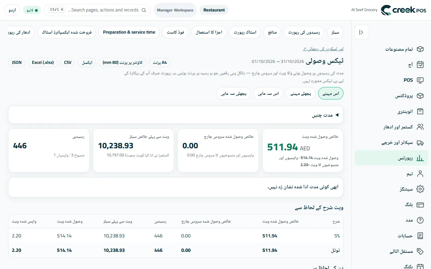Open the 'اس اسکرین کی رہنمائی' guide link
Screen dimensions: 431x269
[x=323, y=49]
